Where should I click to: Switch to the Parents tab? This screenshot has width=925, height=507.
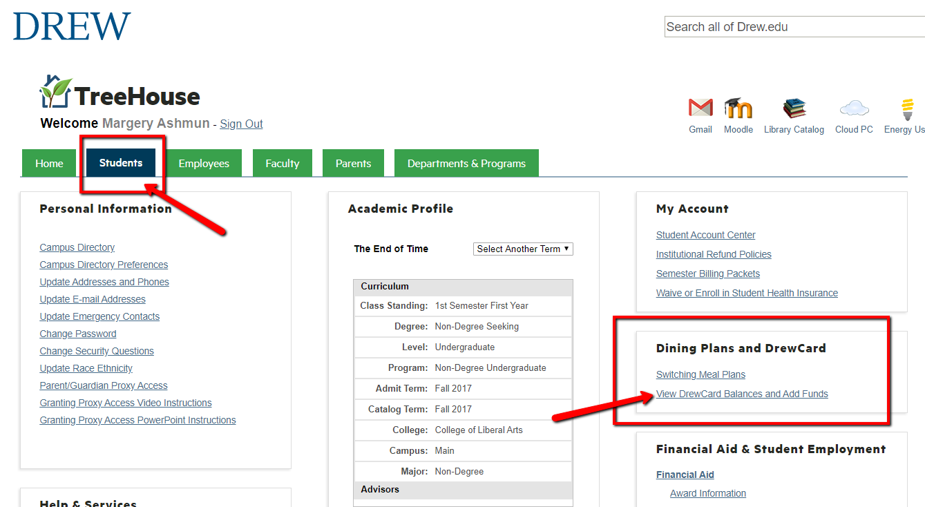tap(354, 163)
